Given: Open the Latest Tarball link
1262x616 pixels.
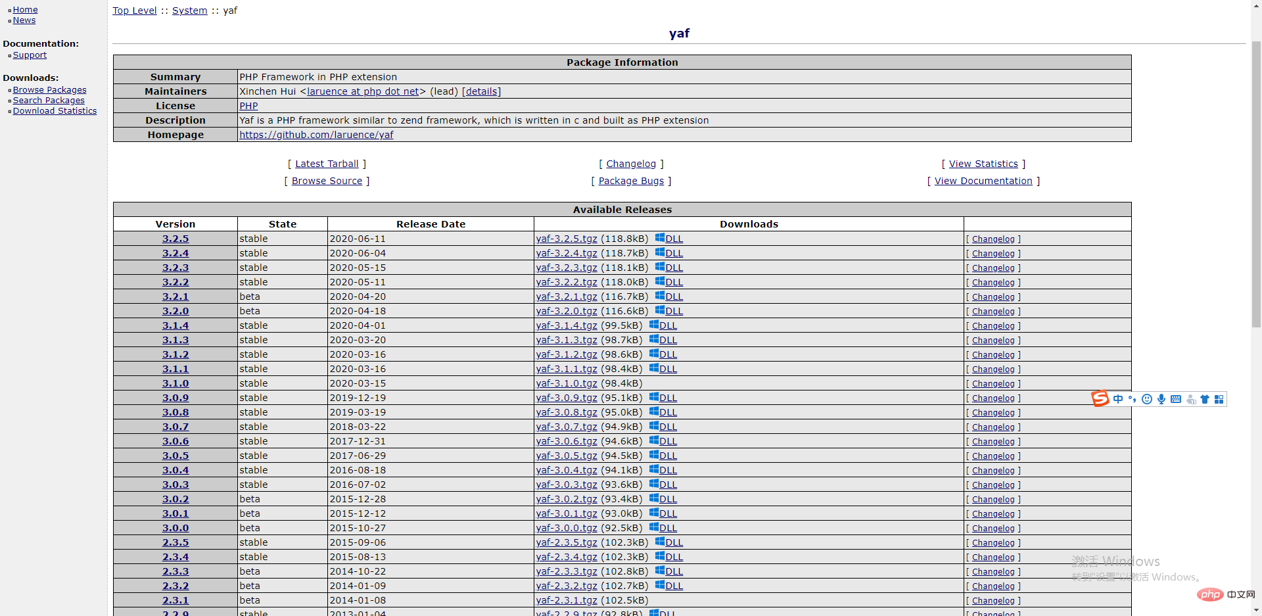Looking at the screenshot, I should (327, 164).
